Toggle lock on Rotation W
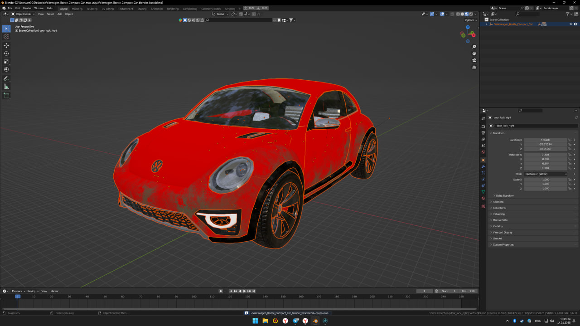The width and height of the screenshot is (580, 326). (x=570, y=155)
